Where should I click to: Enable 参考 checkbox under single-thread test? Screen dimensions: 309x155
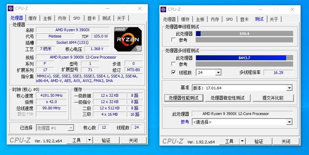pyautogui.click(x=174, y=40)
